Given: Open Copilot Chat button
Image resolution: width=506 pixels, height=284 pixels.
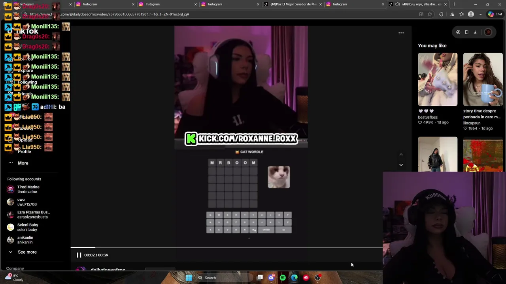Looking at the screenshot, I should 495,14.
